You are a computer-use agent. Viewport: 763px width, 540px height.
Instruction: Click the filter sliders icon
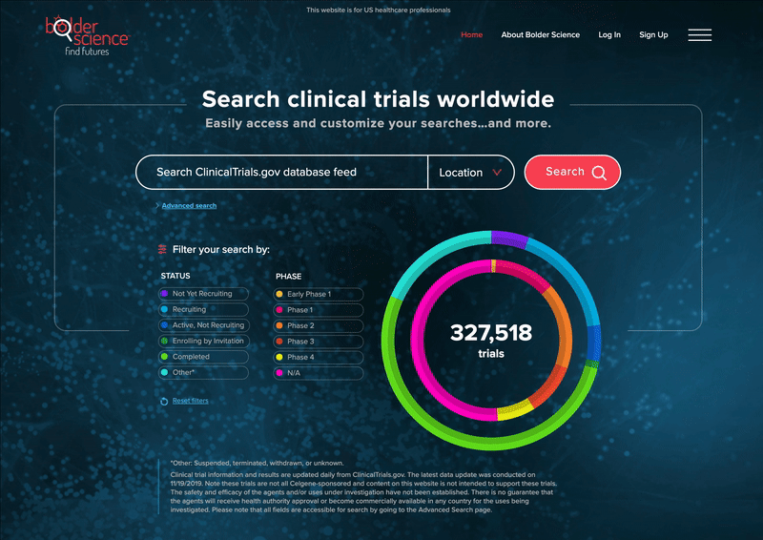pos(163,250)
